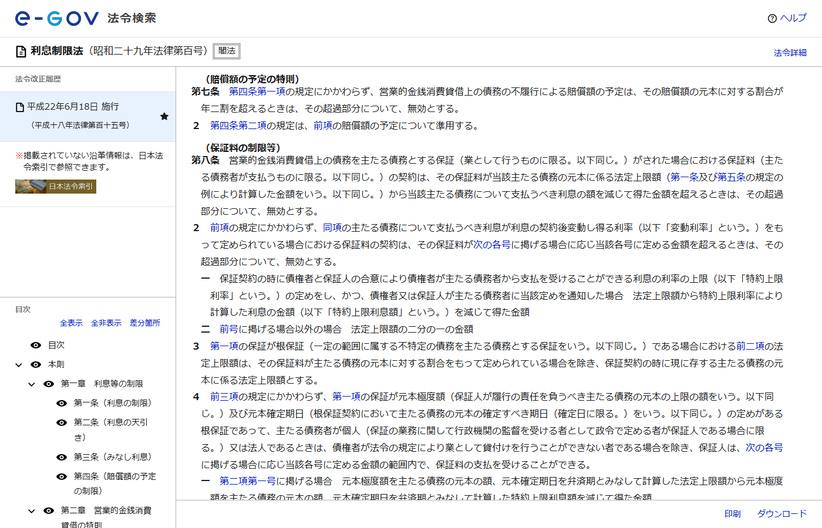Viewport: 822px width, 528px height.
Task: Select 本則 in the contents tree
Action: coord(56,364)
